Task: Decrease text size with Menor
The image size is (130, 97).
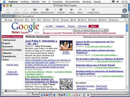Action: [80, 9]
